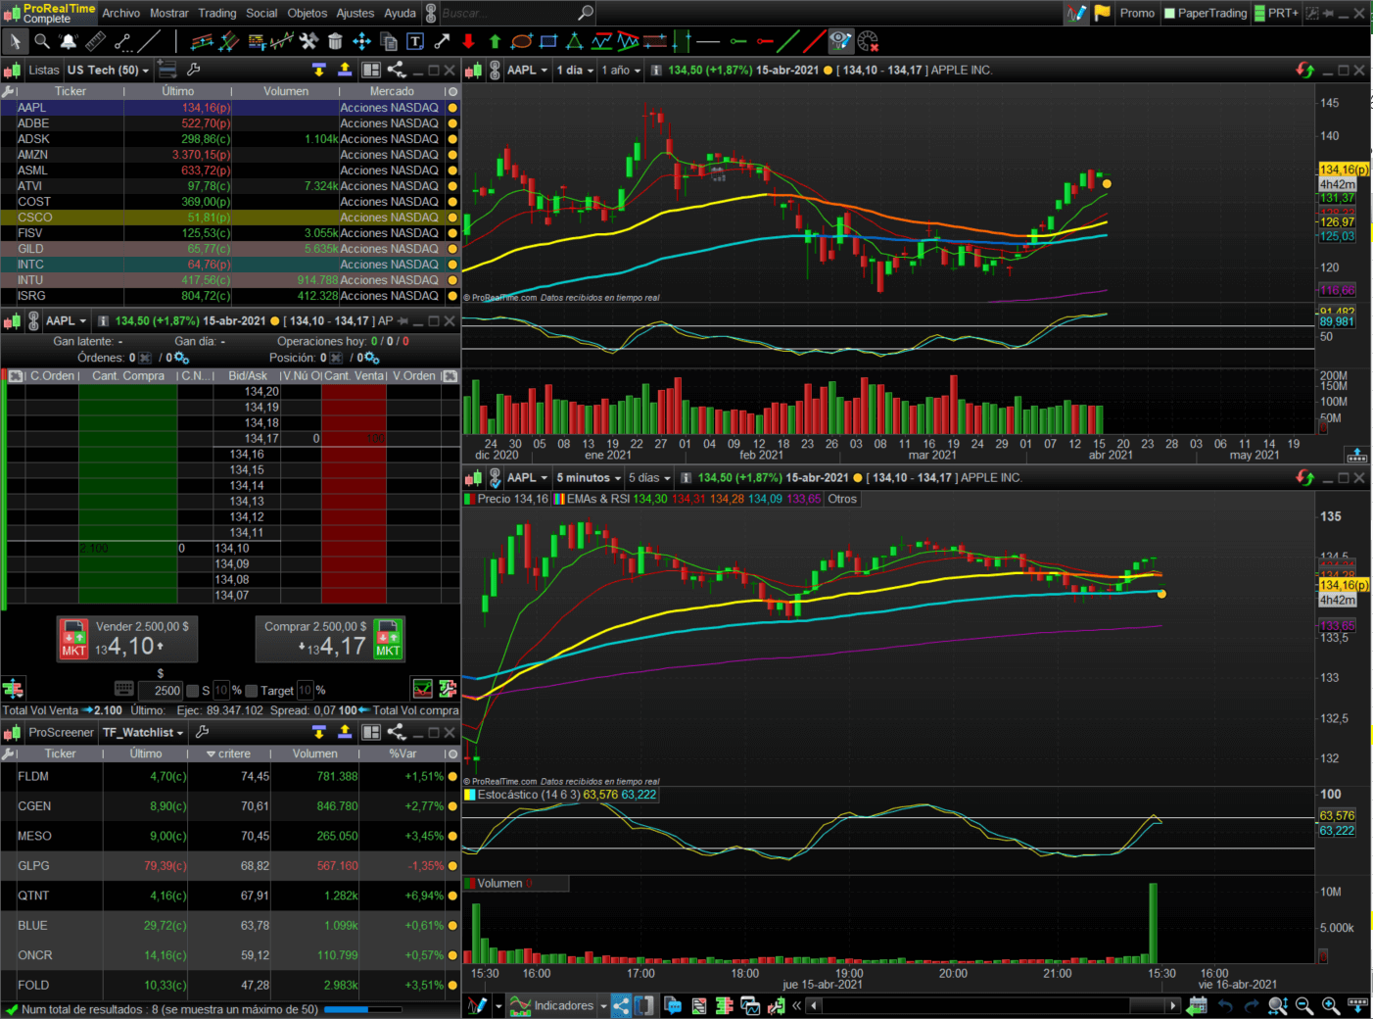Open the Archivo menu

tap(121, 13)
